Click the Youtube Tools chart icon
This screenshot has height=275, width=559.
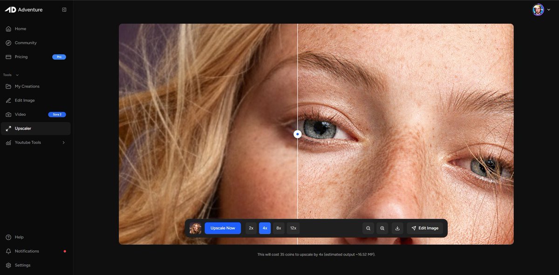[8, 142]
